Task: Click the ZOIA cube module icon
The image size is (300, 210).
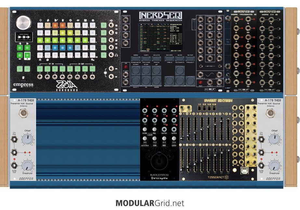Action: click(x=93, y=20)
